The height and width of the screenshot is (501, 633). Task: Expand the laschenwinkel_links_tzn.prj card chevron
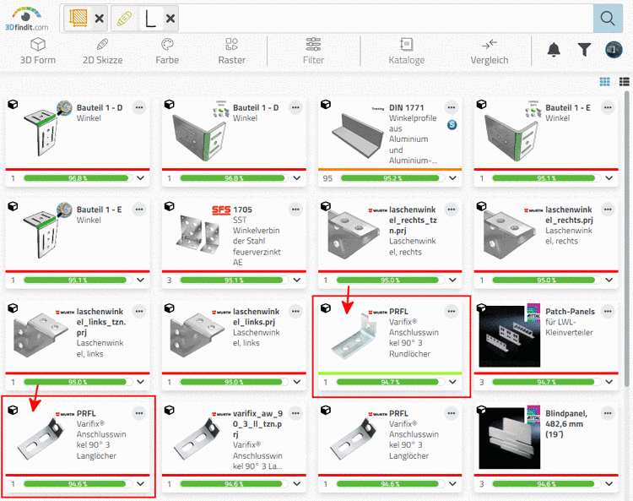pyautogui.click(x=140, y=382)
